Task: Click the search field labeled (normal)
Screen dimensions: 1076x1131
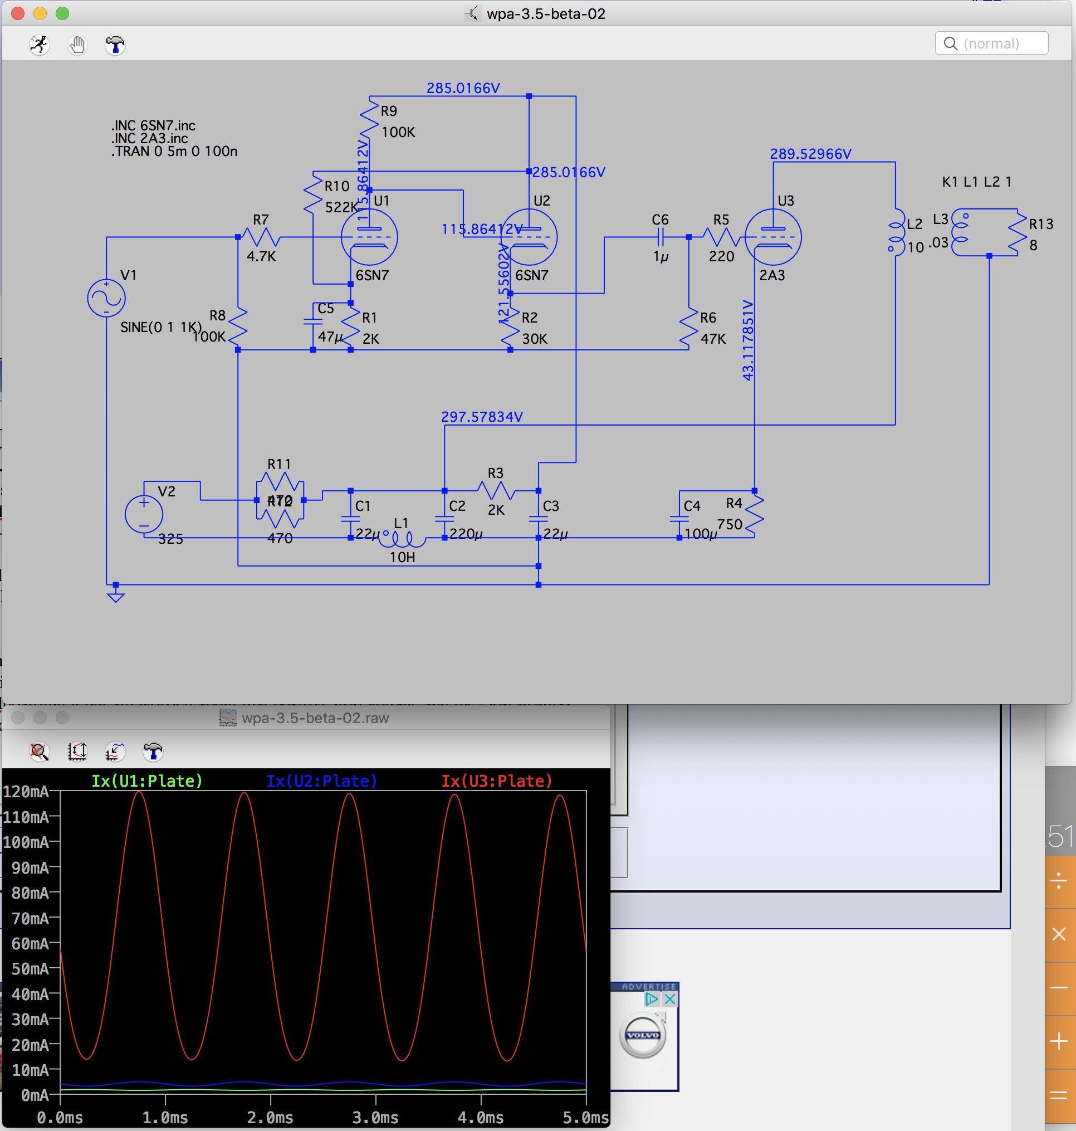Action: (991, 43)
